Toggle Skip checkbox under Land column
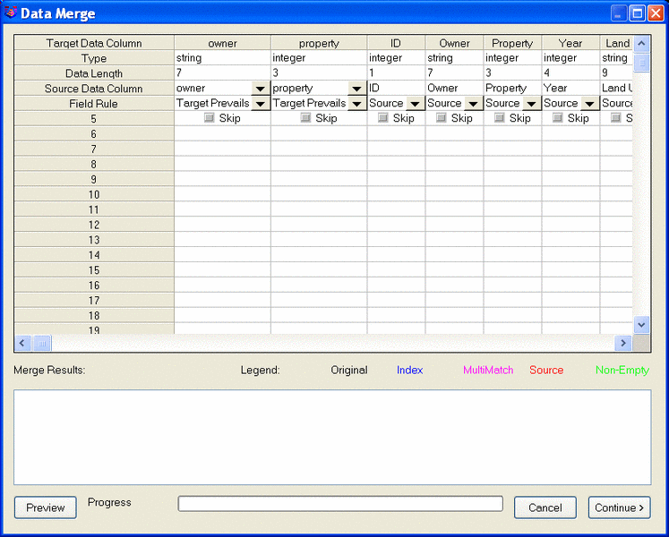The width and height of the screenshot is (669, 537). click(615, 118)
